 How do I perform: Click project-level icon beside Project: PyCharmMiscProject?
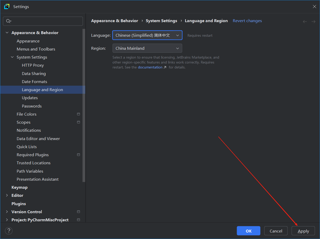(78, 220)
